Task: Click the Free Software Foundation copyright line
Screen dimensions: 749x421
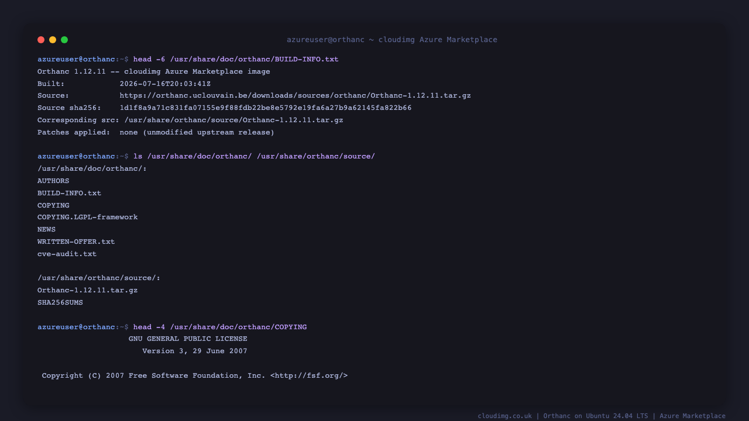Action: (x=195, y=376)
